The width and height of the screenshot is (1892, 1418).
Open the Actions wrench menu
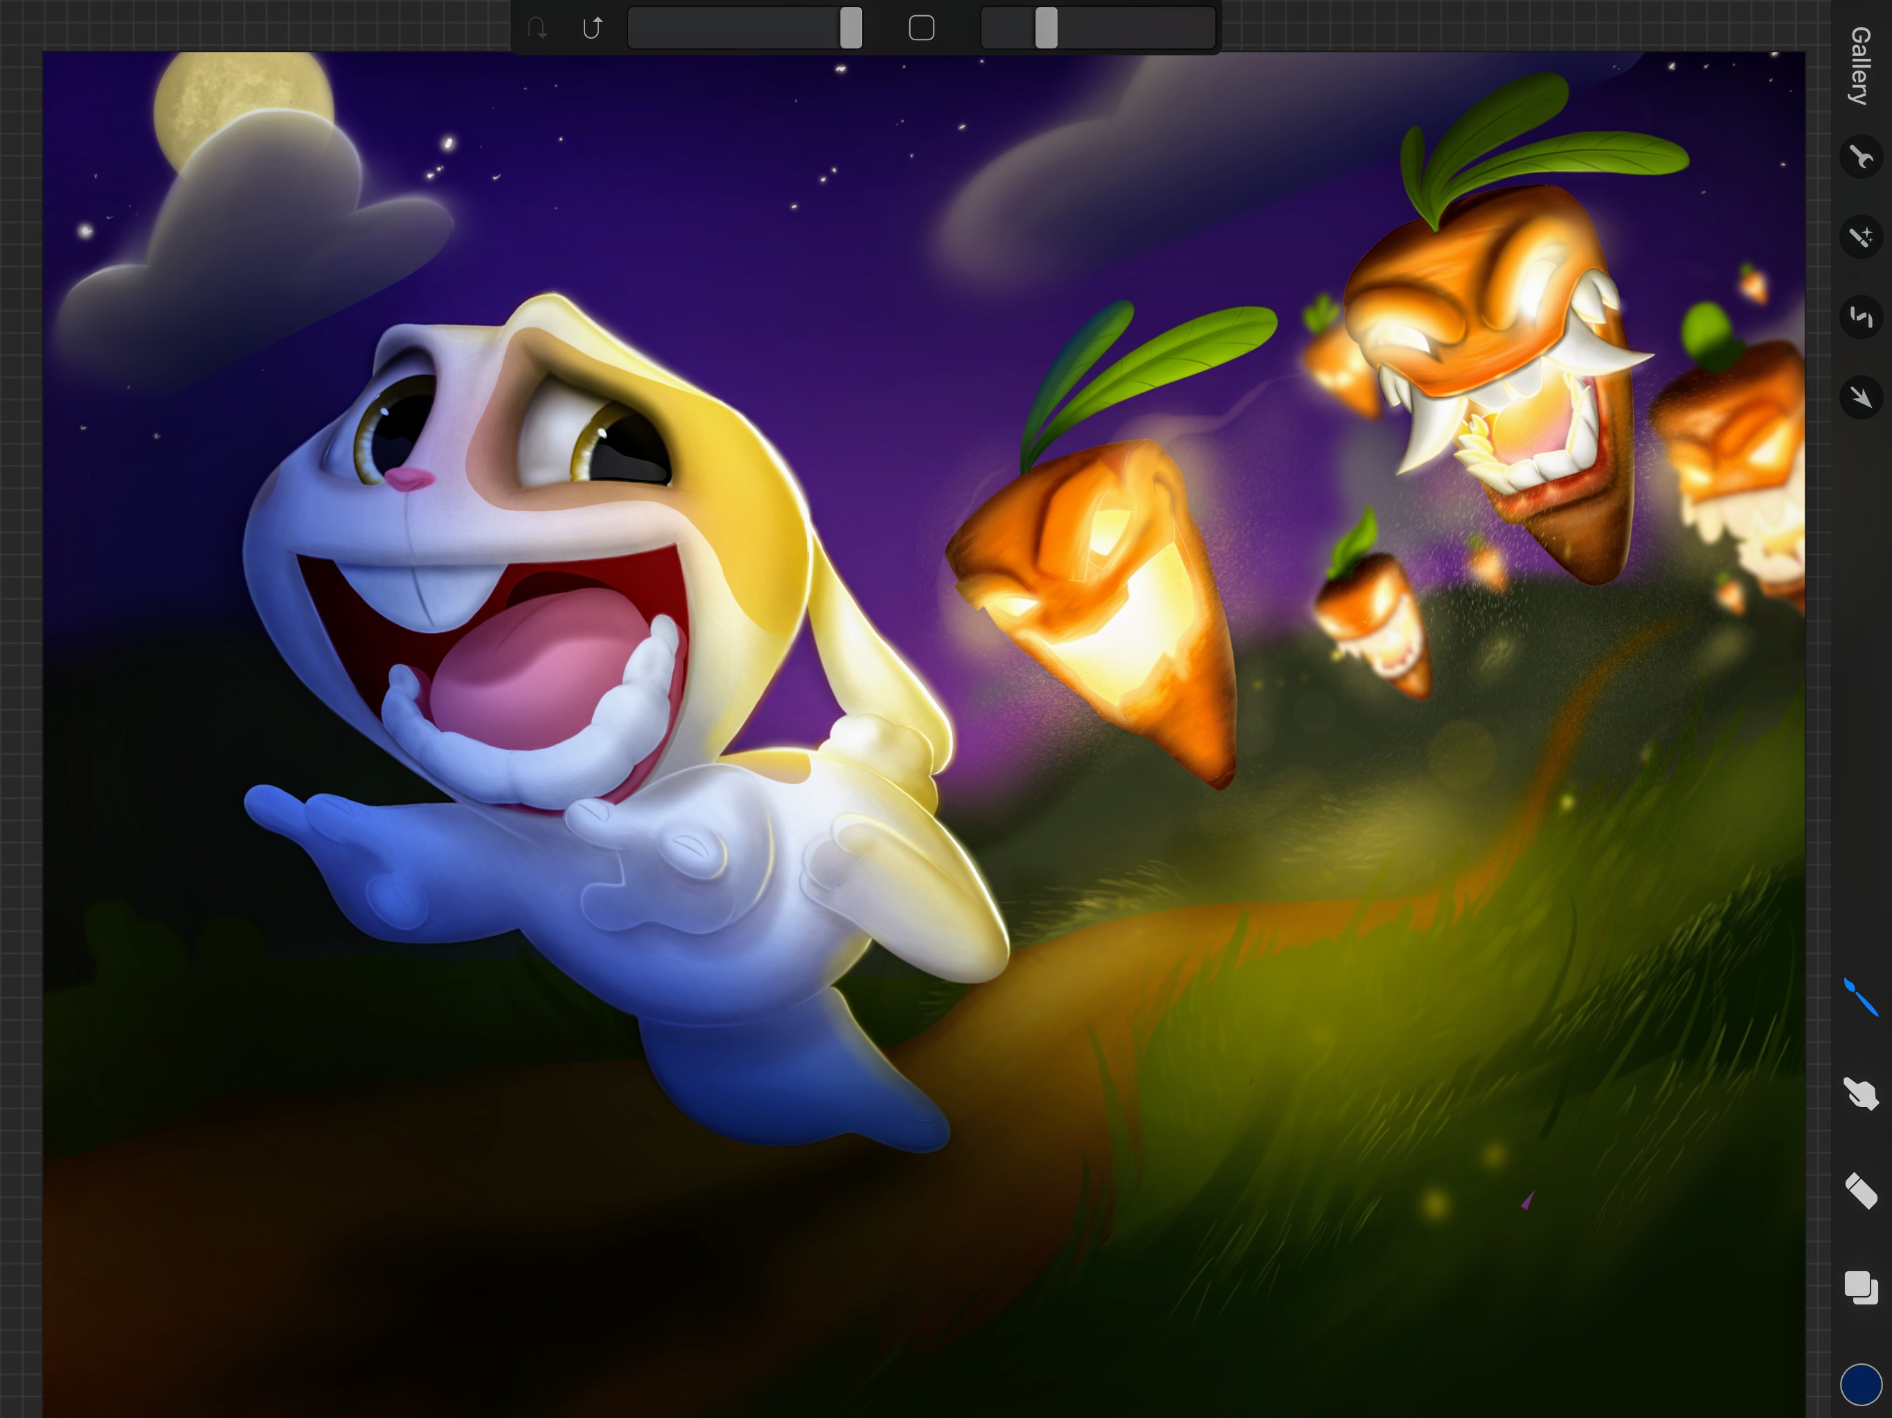pyautogui.click(x=1862, y=157)
